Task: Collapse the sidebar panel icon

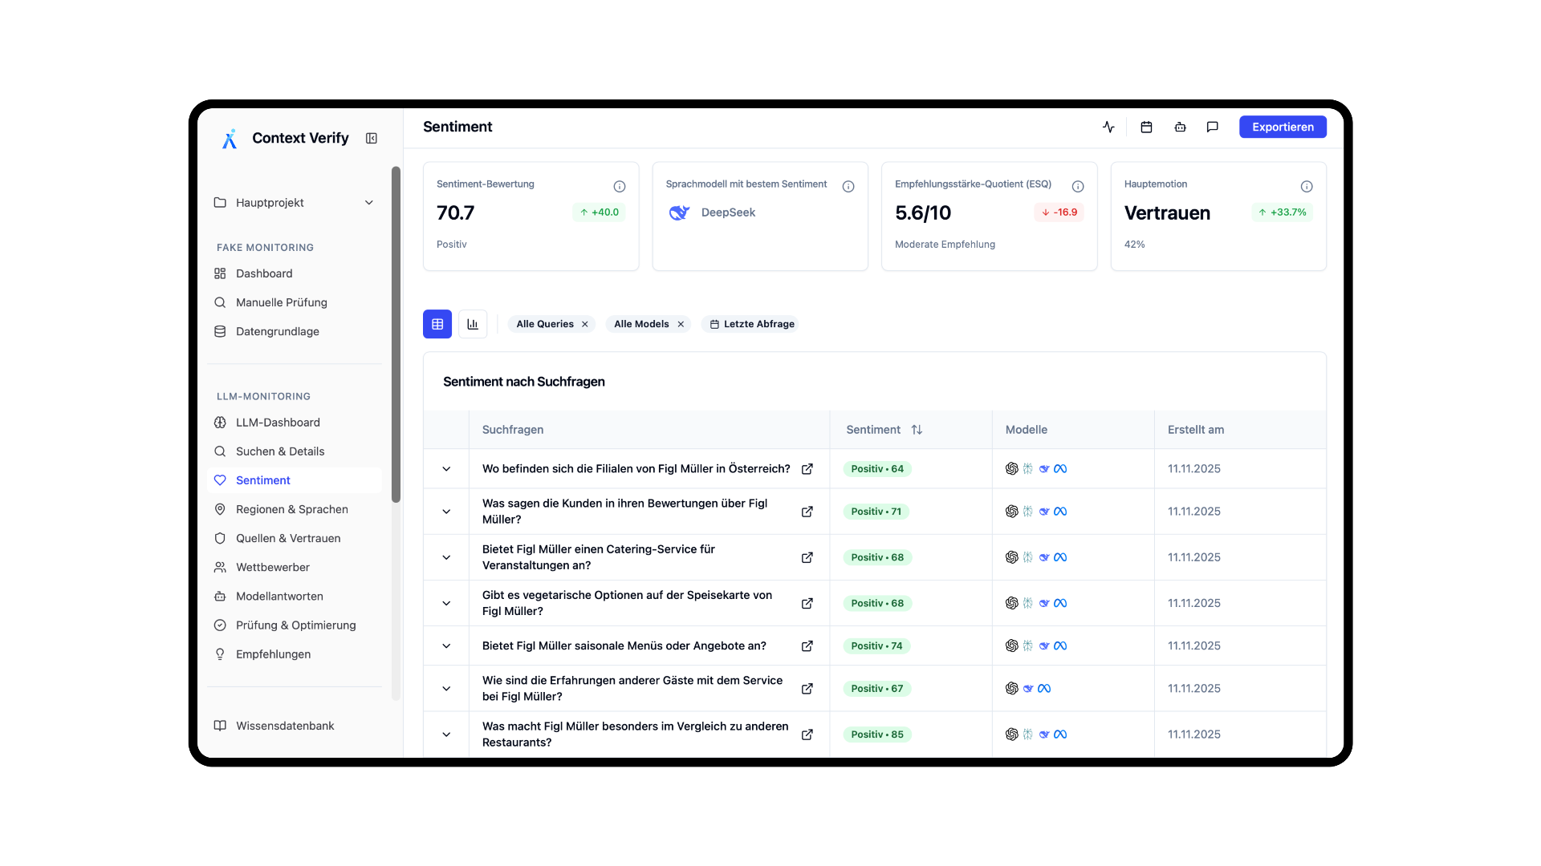Action: [372, 138]
